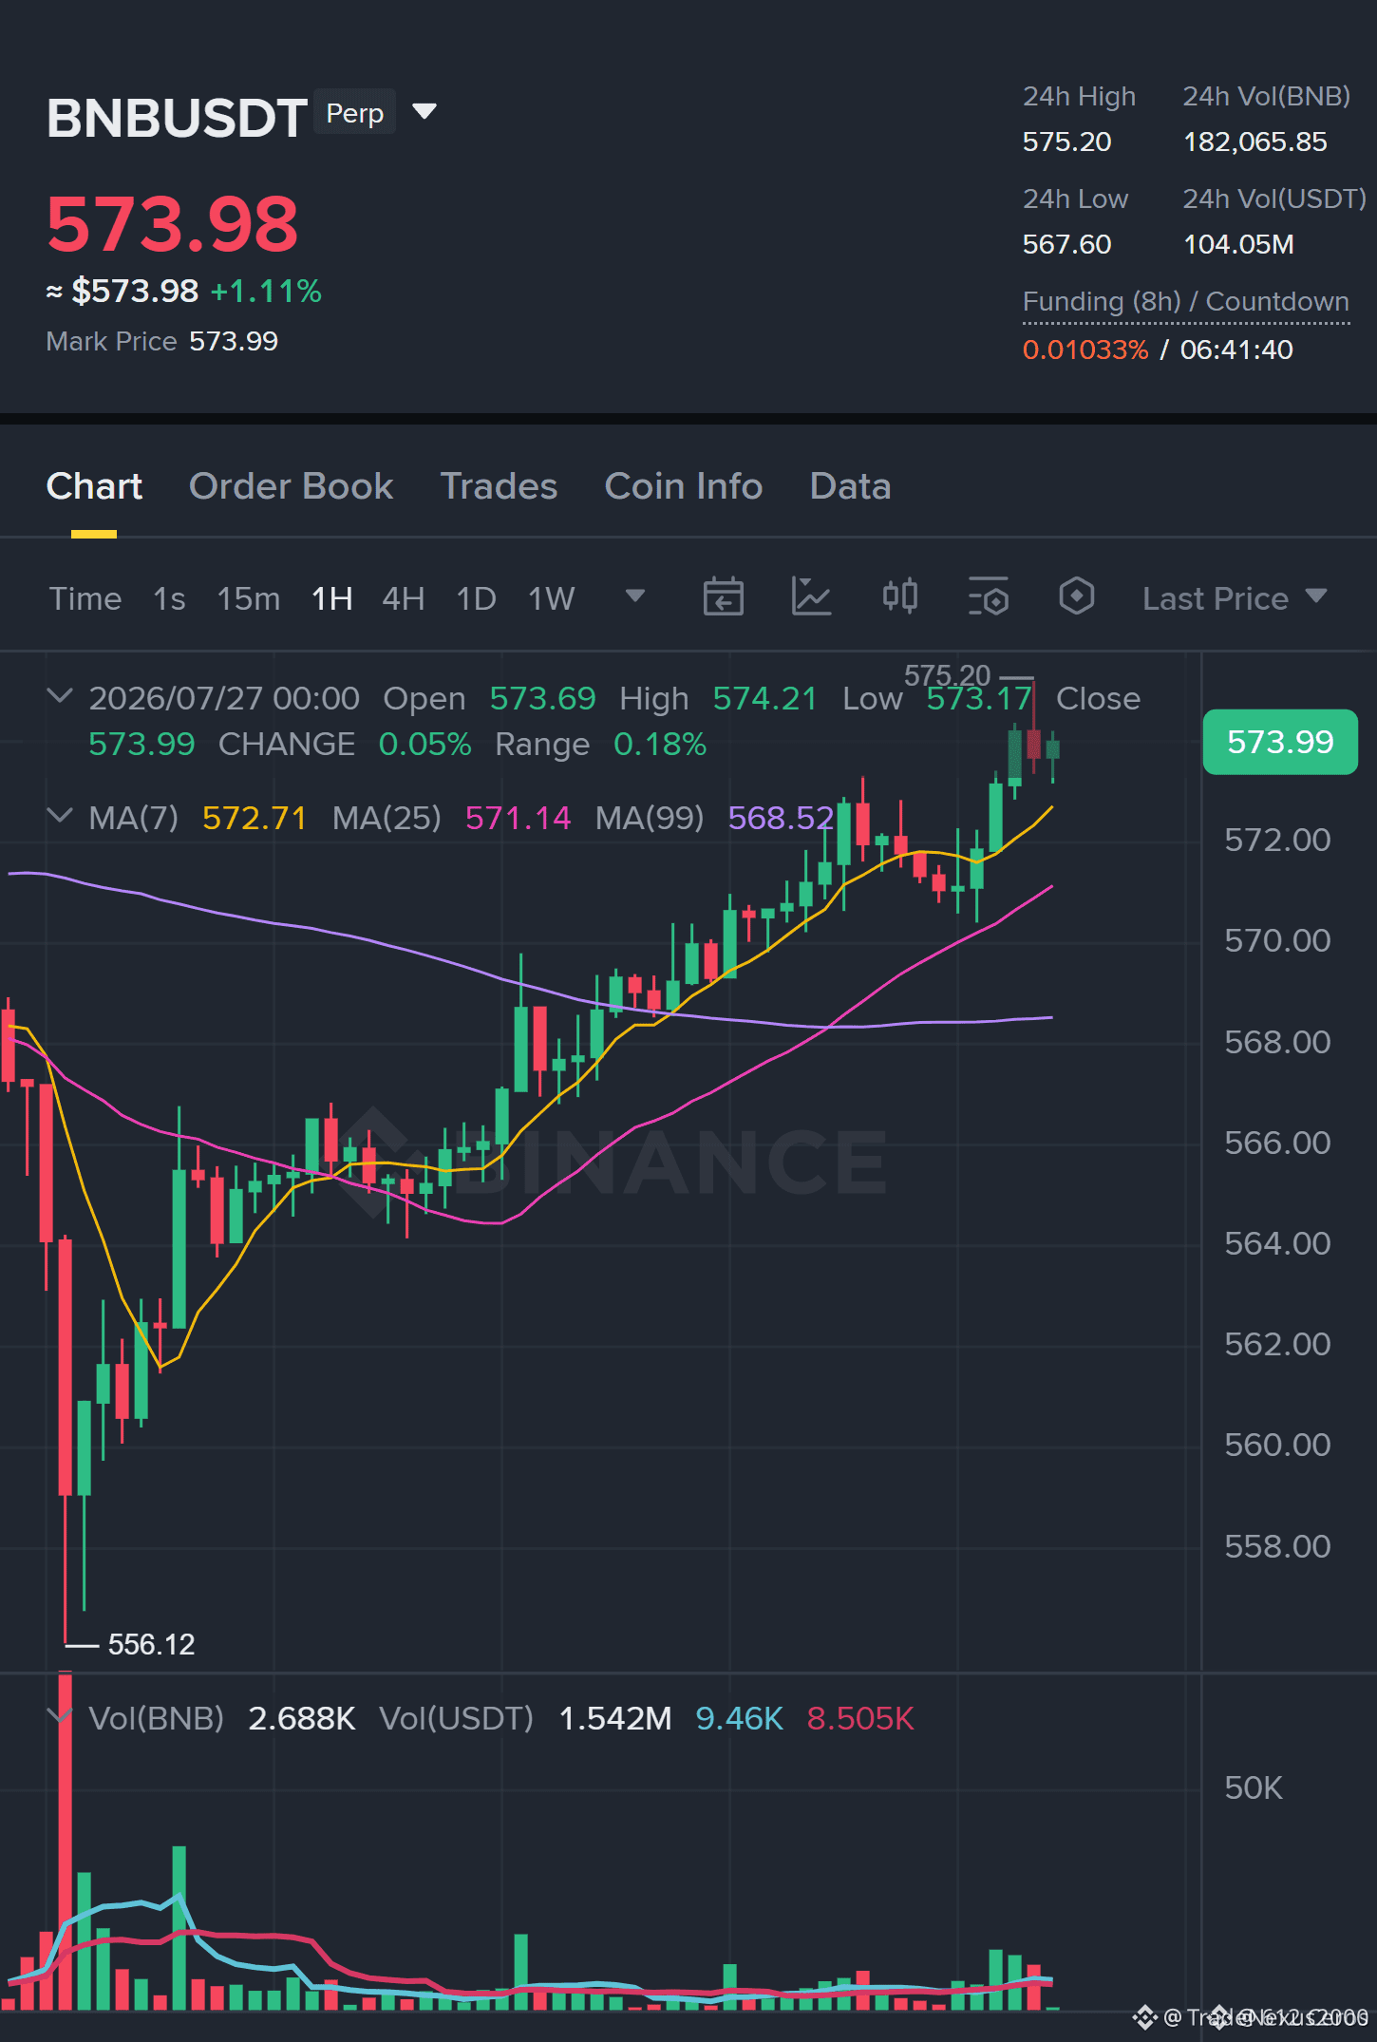Open the Data tab
This screenshot has width=1377, height=2042.
850,486
